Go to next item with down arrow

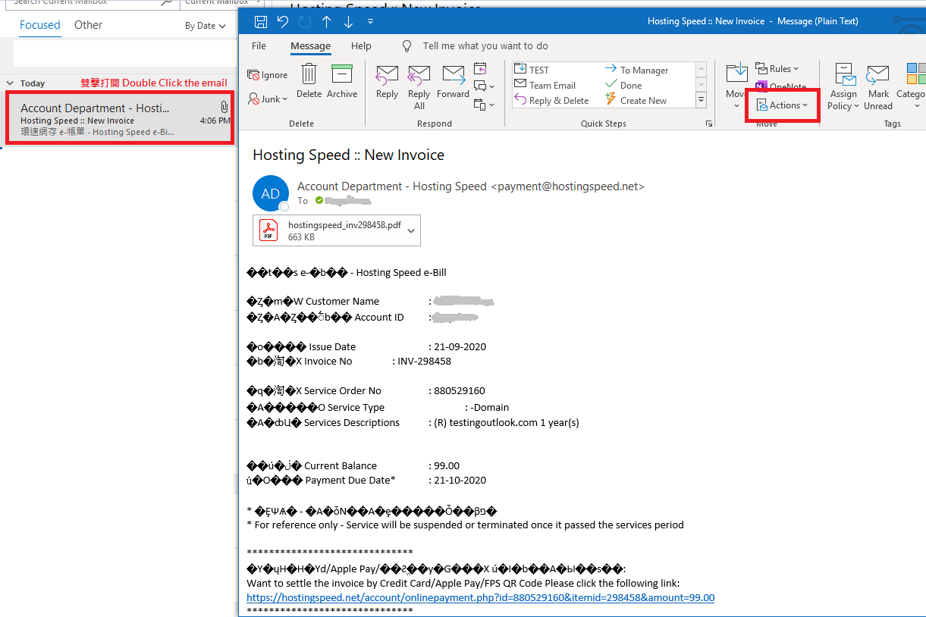[x=349, y=21]
